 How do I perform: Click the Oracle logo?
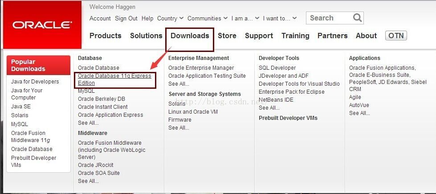pyautogui.click(x=42, y=25)
